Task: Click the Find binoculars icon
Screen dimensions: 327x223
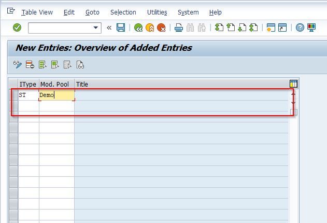Action: coord(190,27)
